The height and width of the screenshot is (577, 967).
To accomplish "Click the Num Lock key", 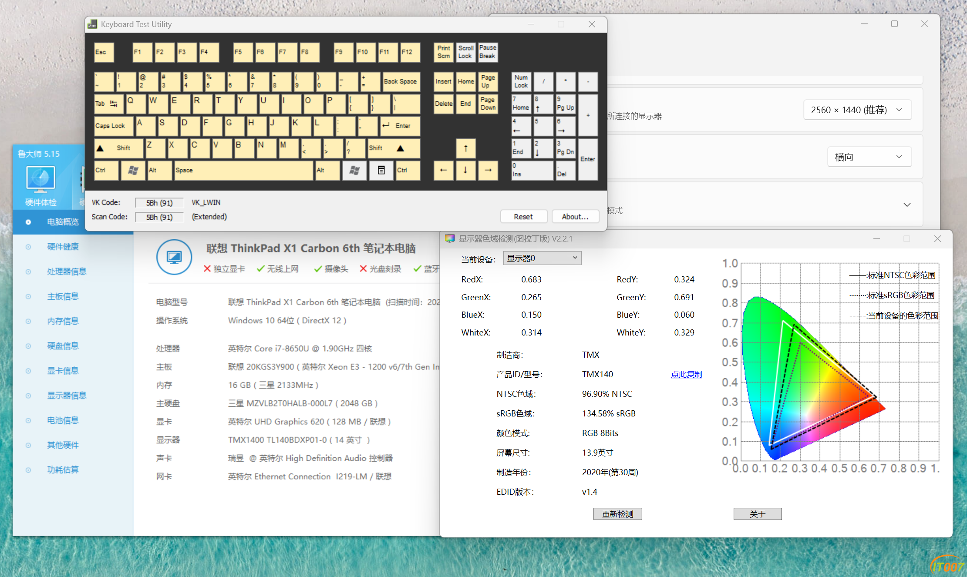I will point(521,82).
